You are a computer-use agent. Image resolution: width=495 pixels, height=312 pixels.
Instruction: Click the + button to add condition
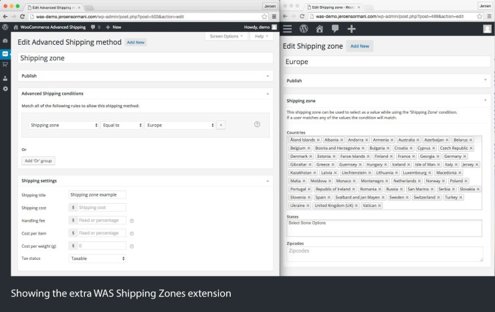221,125
